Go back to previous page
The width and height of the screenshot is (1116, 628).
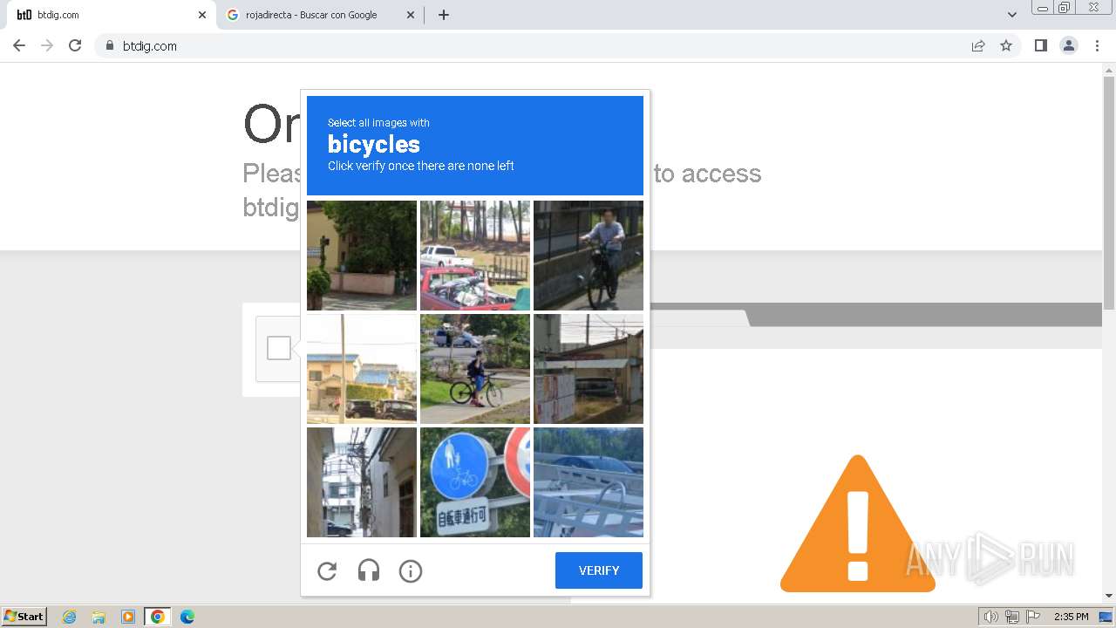tap(19, 45)
